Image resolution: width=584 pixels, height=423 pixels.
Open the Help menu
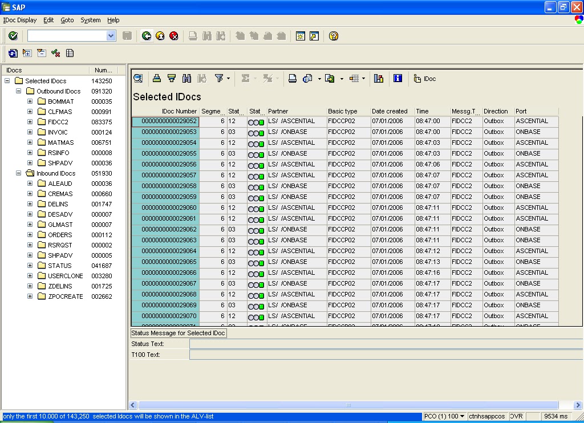coord(113,20)
